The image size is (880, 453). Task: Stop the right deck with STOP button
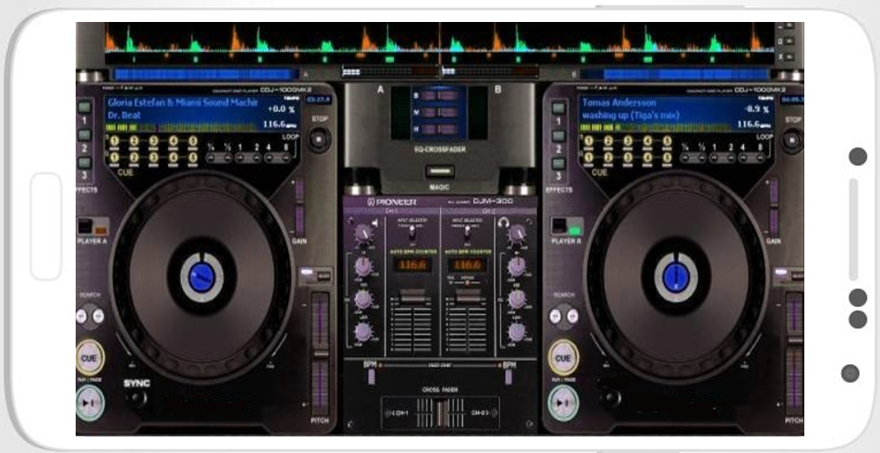pyautogui.click(x=793, y=140)
